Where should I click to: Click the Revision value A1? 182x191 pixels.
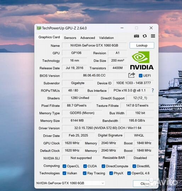(x=118, y=53)
